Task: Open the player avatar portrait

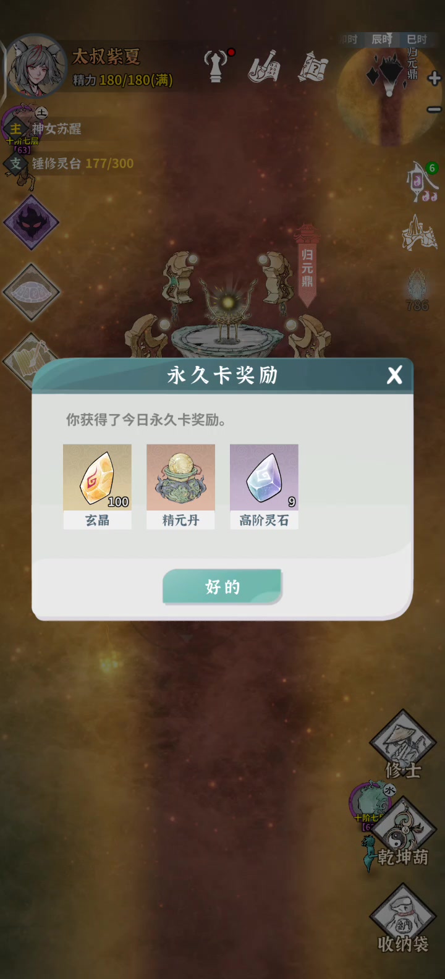Action: point(36,67)
